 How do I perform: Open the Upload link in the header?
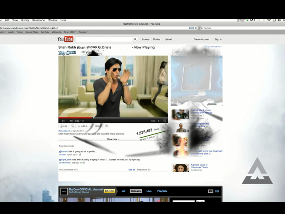tap(168, 39)
